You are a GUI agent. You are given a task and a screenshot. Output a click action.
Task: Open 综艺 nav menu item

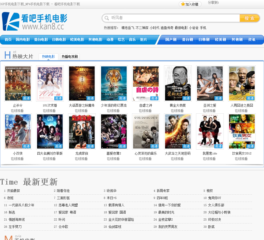click(121, 39)
